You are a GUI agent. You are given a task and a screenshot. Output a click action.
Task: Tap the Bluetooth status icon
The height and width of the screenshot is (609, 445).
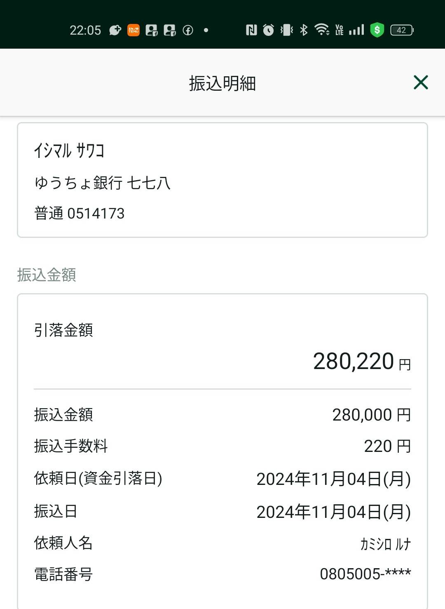click(x=304, y=30)
